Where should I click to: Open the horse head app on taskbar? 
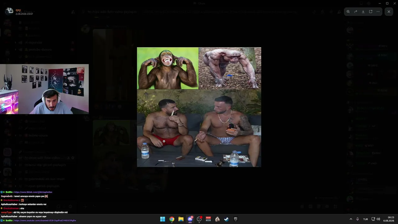[x=217, y=219]
